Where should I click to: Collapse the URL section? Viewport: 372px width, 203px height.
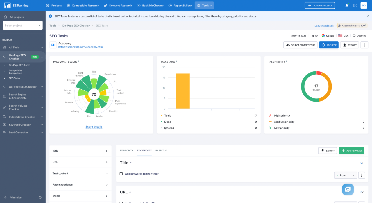[x=130, y=192]
